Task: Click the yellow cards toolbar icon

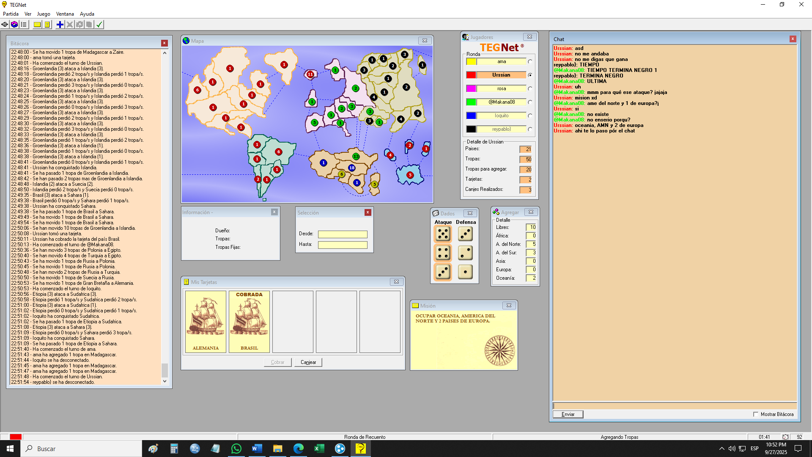Action: tap(47, 25)
